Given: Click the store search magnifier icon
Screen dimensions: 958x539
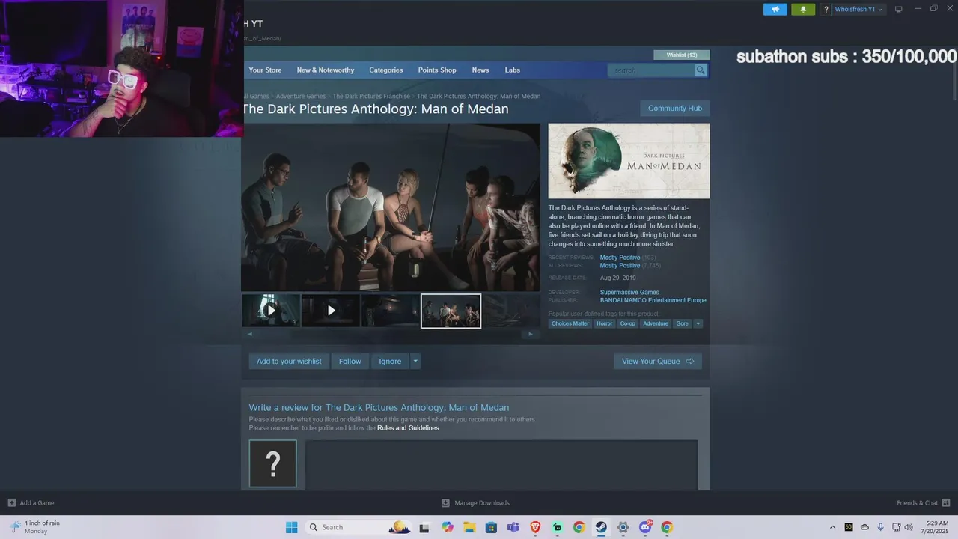Looking at the screenshot, I should pos(701,70).
